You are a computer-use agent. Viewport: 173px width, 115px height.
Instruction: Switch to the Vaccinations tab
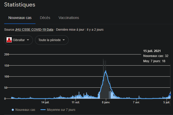(69, 18)
